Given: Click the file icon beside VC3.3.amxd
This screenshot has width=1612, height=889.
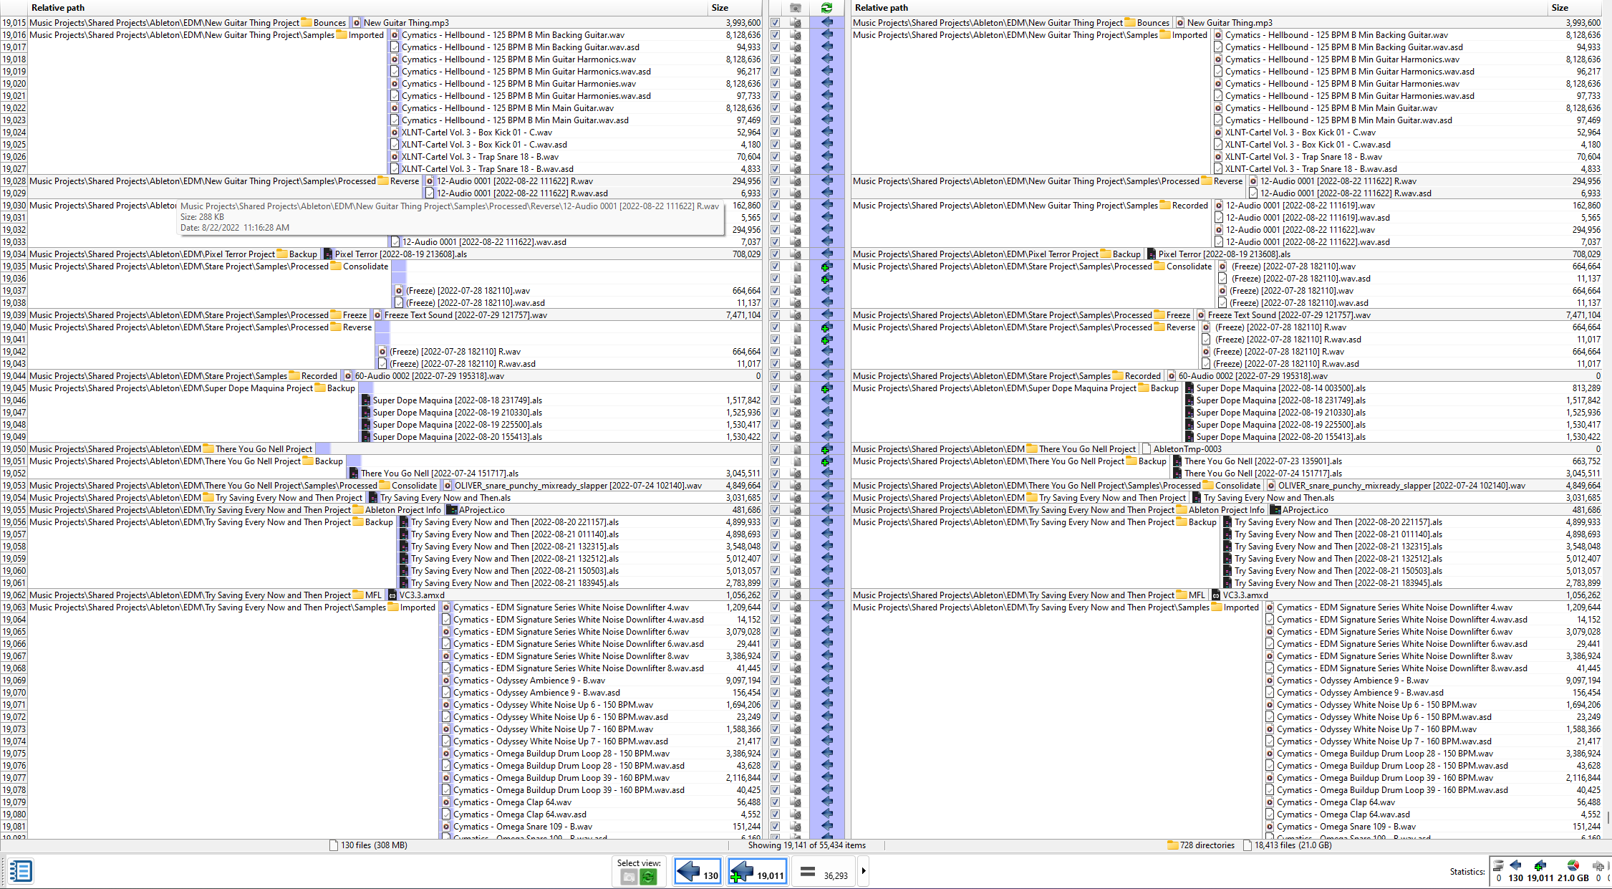Looking at the screenshot, I should pos(392,595).
